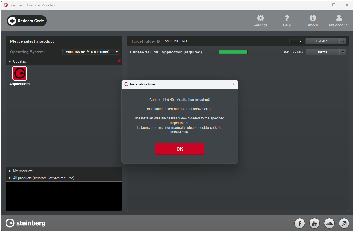This screenshot has height=232, width=354.
Task: Select Cubase 14.0.40 - Application (required) row text
Action: 166,52
